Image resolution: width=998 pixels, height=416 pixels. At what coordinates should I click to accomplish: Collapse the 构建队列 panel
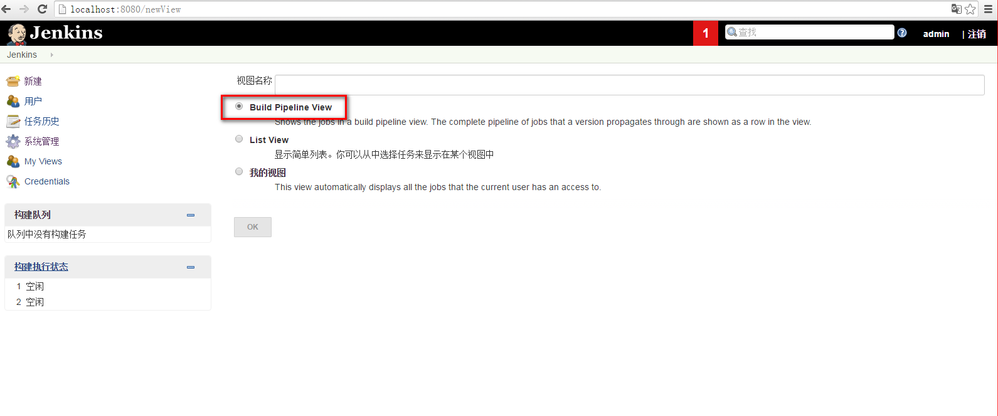click(x=191, y=215)
